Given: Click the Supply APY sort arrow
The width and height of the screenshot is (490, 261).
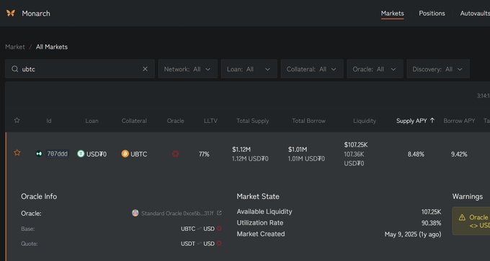Looking at the screenshot, I should pyautogui.click(x=432, y=120).
